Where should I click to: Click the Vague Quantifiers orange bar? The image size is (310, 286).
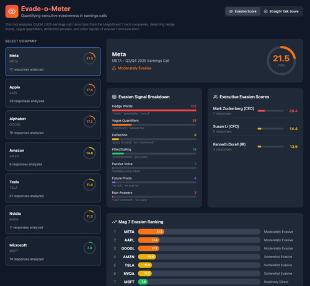click(122, 125)
